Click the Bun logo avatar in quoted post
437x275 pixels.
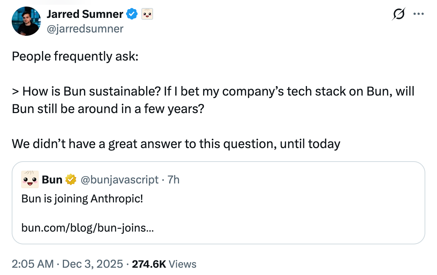(x=30, y=179)
